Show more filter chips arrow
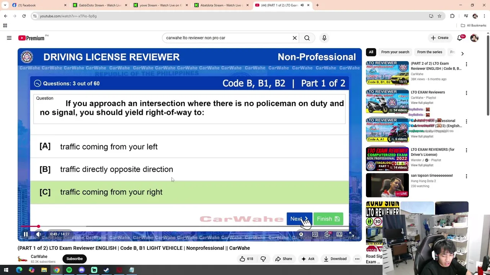The image size is (490, 275). pyautogui.click(x=462, y=53)
